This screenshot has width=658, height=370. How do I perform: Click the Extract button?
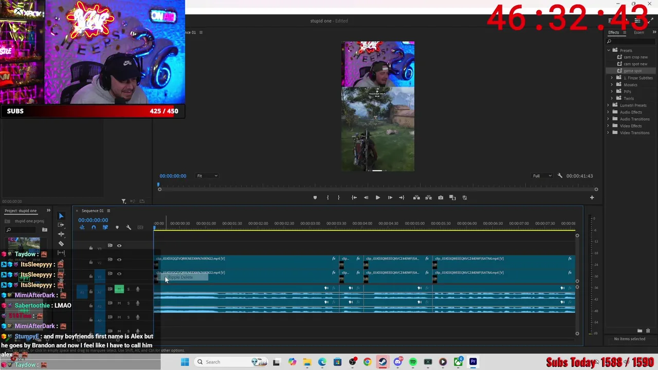tap(428, 198)
